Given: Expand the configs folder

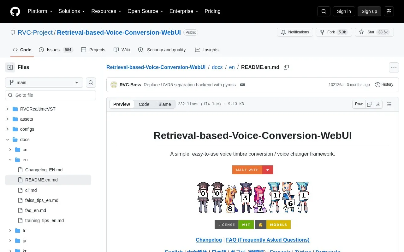Looking at the screenshot, I should (8, 129).
